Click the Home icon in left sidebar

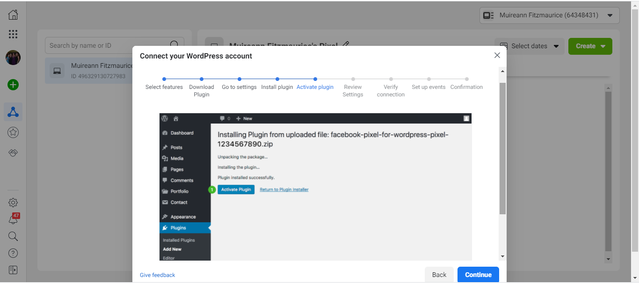[x=13, y=15]
